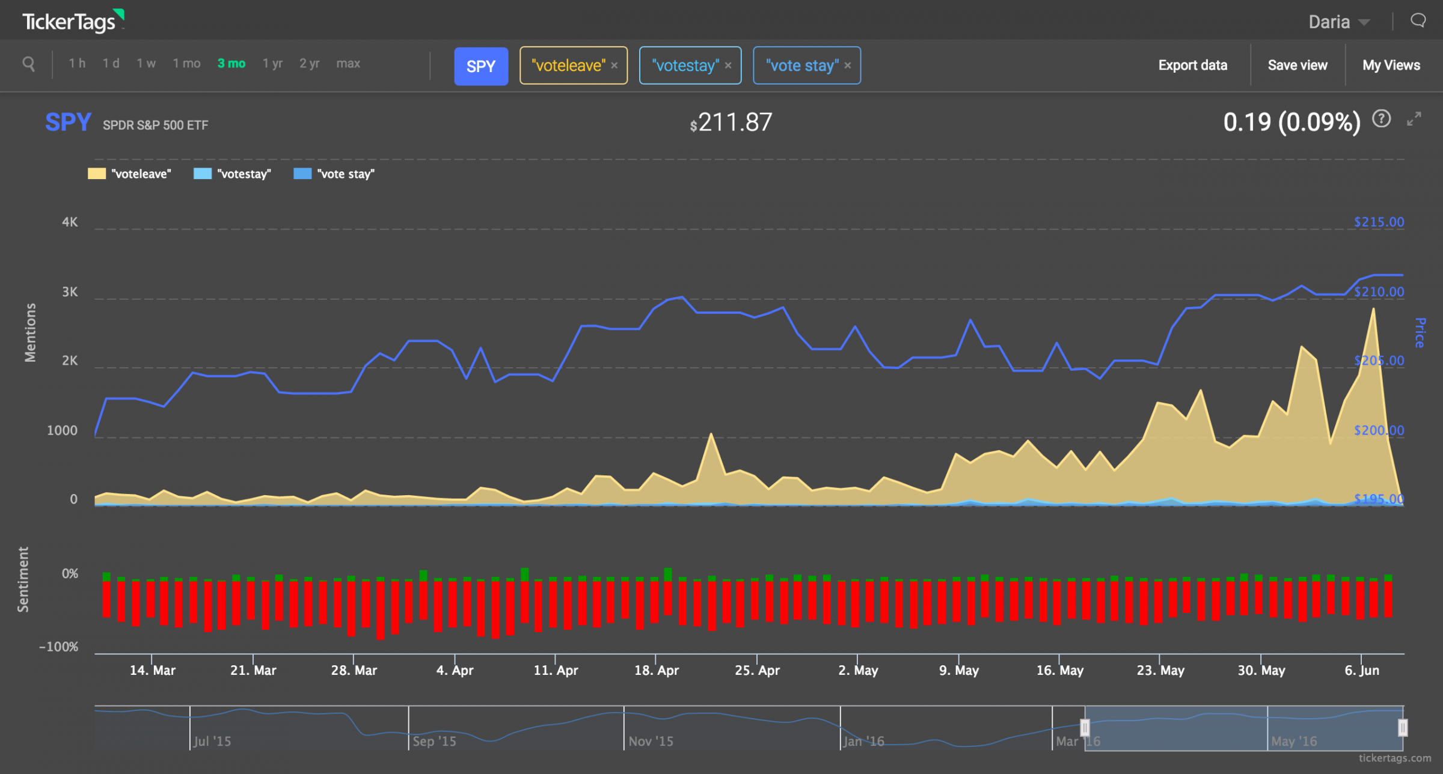The width and height of the screenshot is (1443, 774).
Task: Click the tickertags.com credit link
Action: 1395,758
